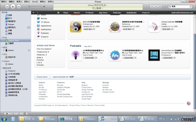This screenshot has width=196, height=122.
Task: Go to iTunes Store home icon
Action: click(x=58, y=13)
